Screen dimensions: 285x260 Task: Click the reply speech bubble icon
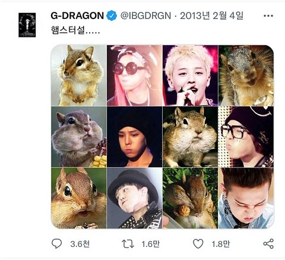(56, 243)
